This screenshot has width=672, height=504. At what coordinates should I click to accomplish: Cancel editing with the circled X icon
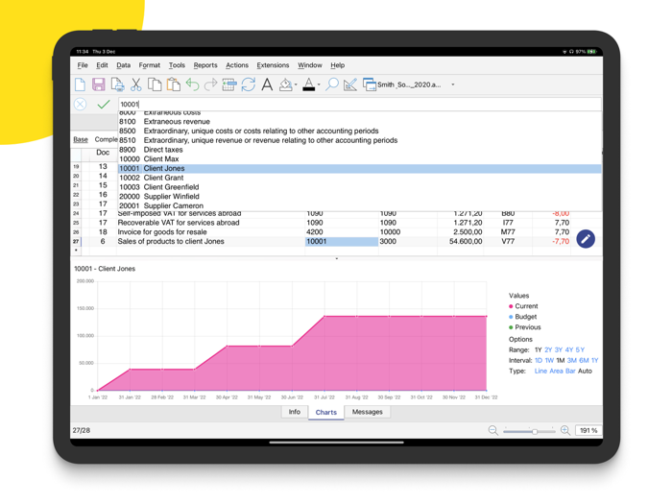pos(80,104)
